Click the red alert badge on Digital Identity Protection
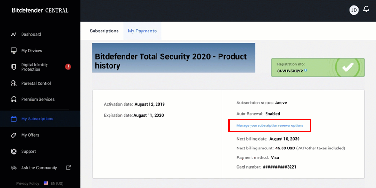376x188 pixels. pyautogui.click(x=68, y=67)
